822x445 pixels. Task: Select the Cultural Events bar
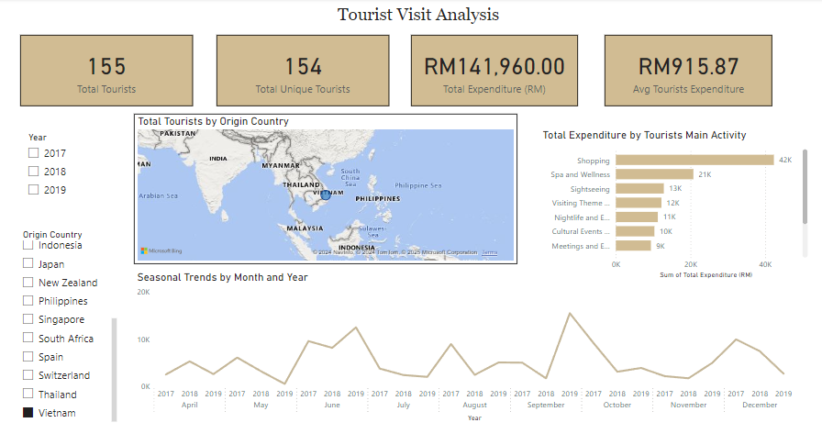pos(635,231)
